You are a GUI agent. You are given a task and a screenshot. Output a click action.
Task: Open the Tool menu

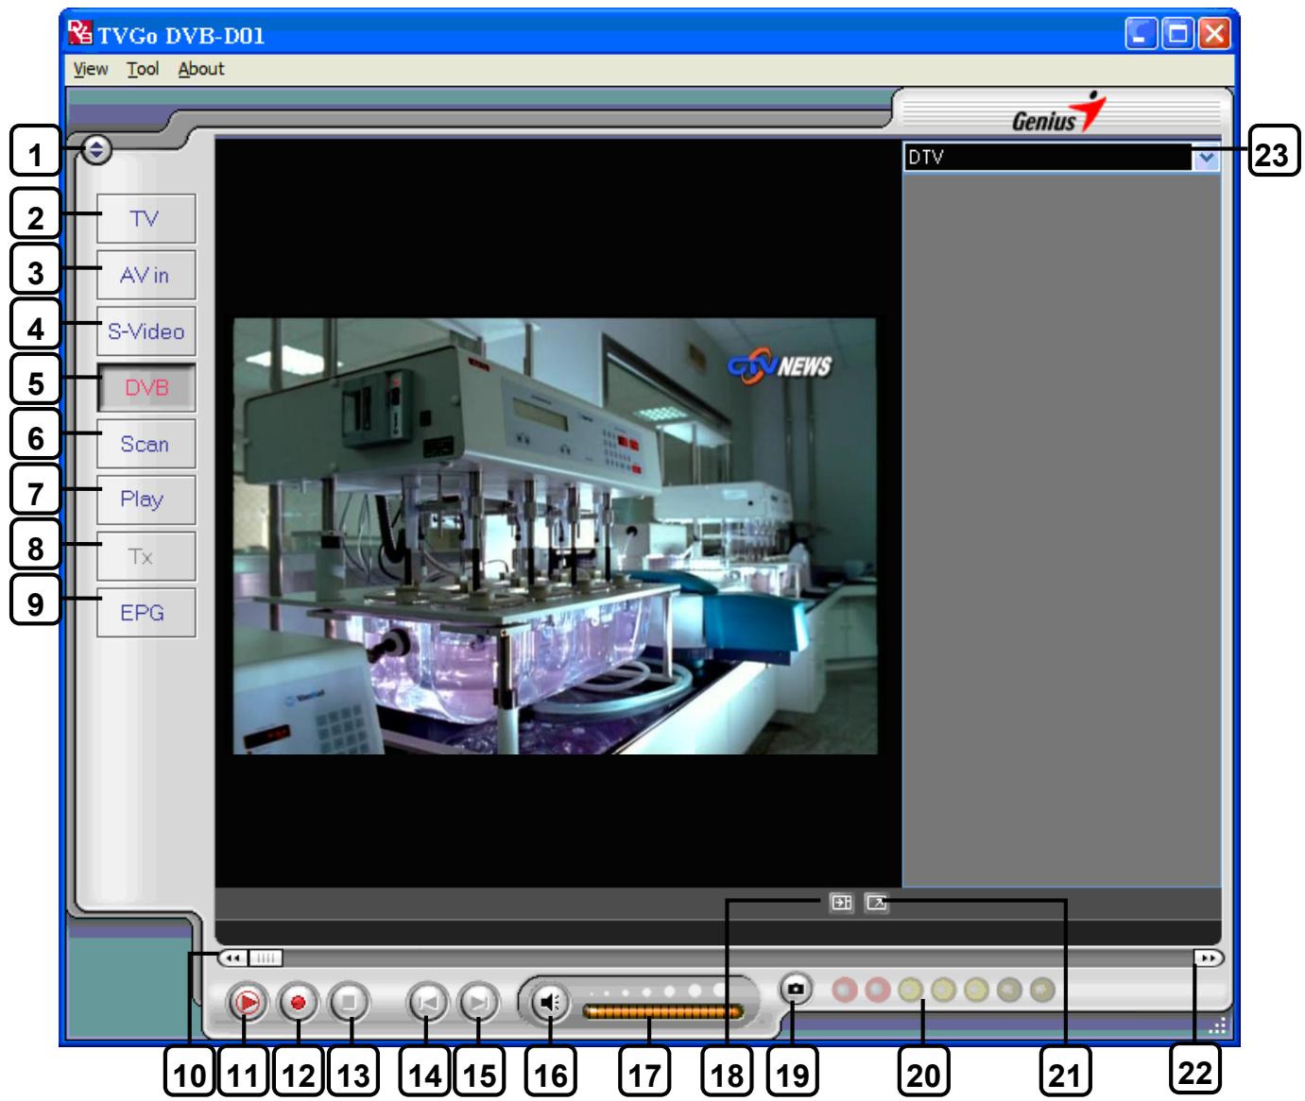coord(143,69)
